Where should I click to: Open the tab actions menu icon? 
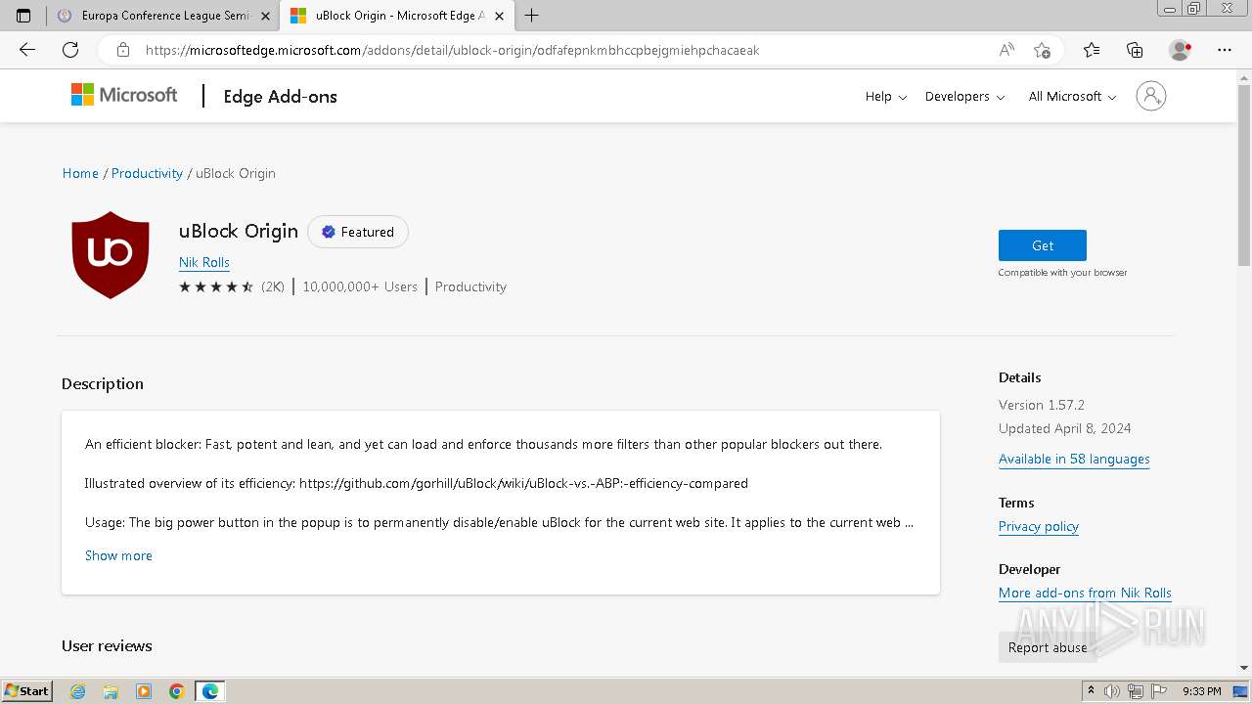tap(23, 16)
